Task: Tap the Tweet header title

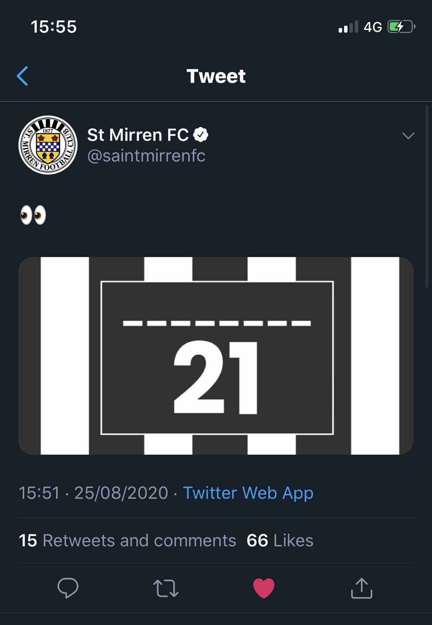Action: pyautogui.click(x=216, y=76)
